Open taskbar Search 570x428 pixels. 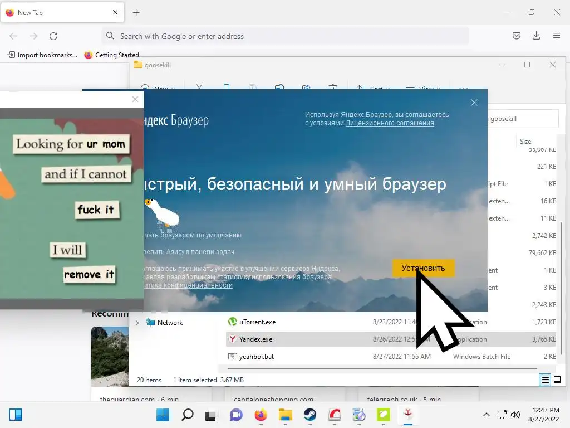(187, 415)
